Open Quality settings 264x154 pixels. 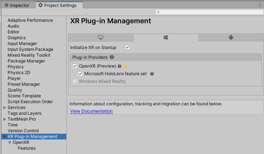pos(14,90)
